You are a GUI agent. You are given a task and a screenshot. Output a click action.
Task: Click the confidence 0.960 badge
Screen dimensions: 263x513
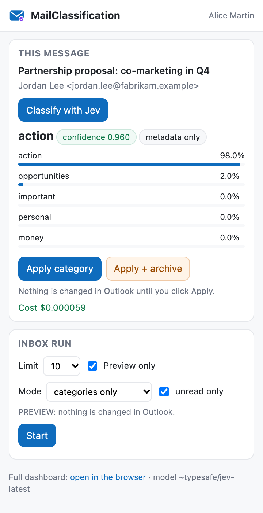coord(96,137)
